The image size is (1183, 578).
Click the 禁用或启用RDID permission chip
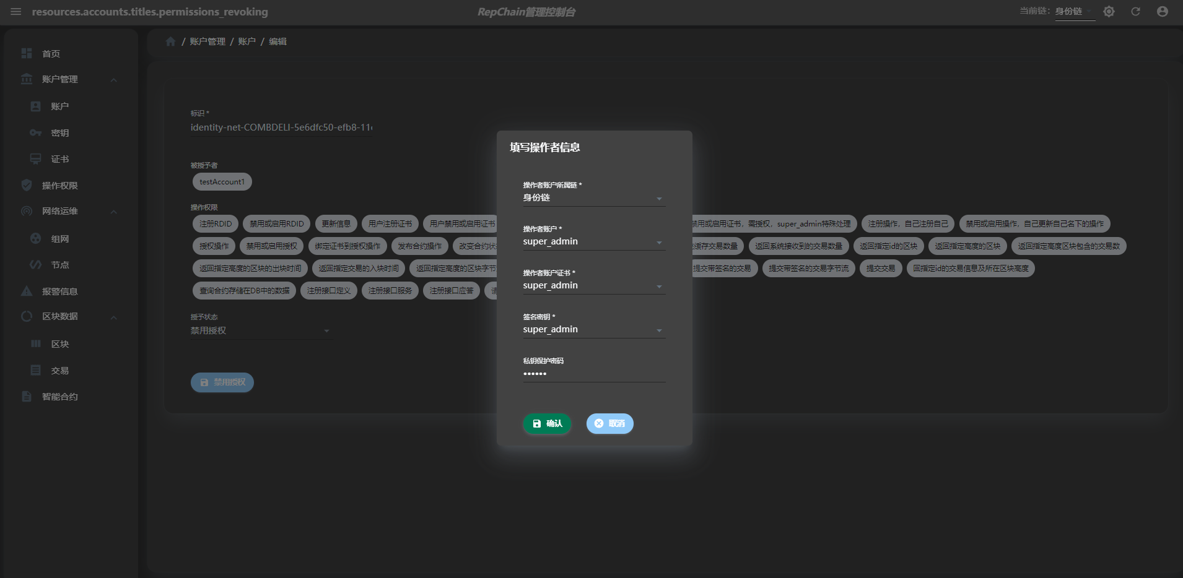click(x=277, y=224)
